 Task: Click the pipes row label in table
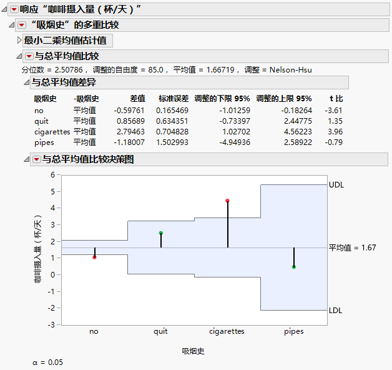pyautogui.click(x=44, y=142)
